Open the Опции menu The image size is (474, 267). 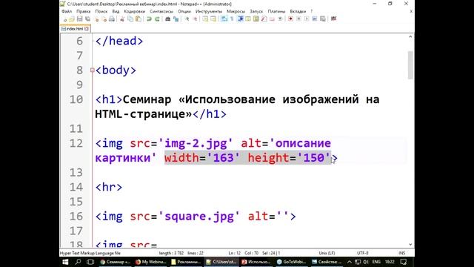pyautogui.click(x=184, y=11)
